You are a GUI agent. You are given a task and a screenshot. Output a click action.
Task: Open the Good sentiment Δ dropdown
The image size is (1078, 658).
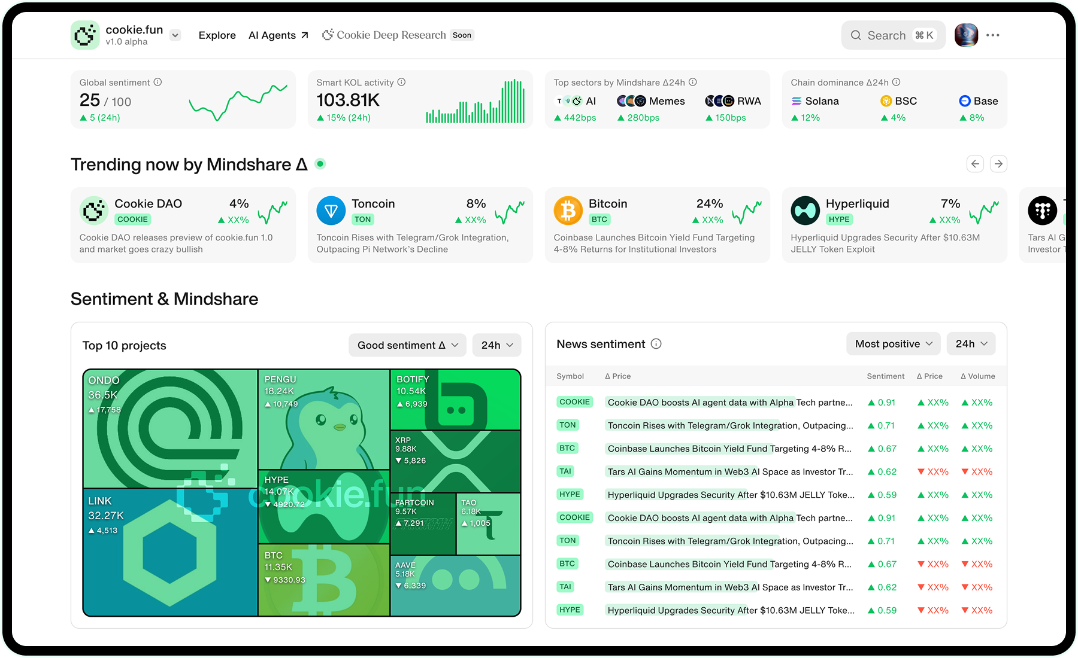pyautogui.click(x=407, y=345)
